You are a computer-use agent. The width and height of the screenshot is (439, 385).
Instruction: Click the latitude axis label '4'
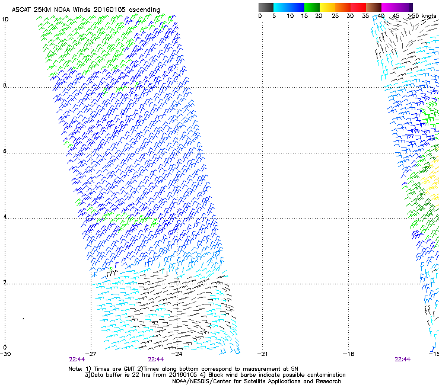(x=5, y=216)
